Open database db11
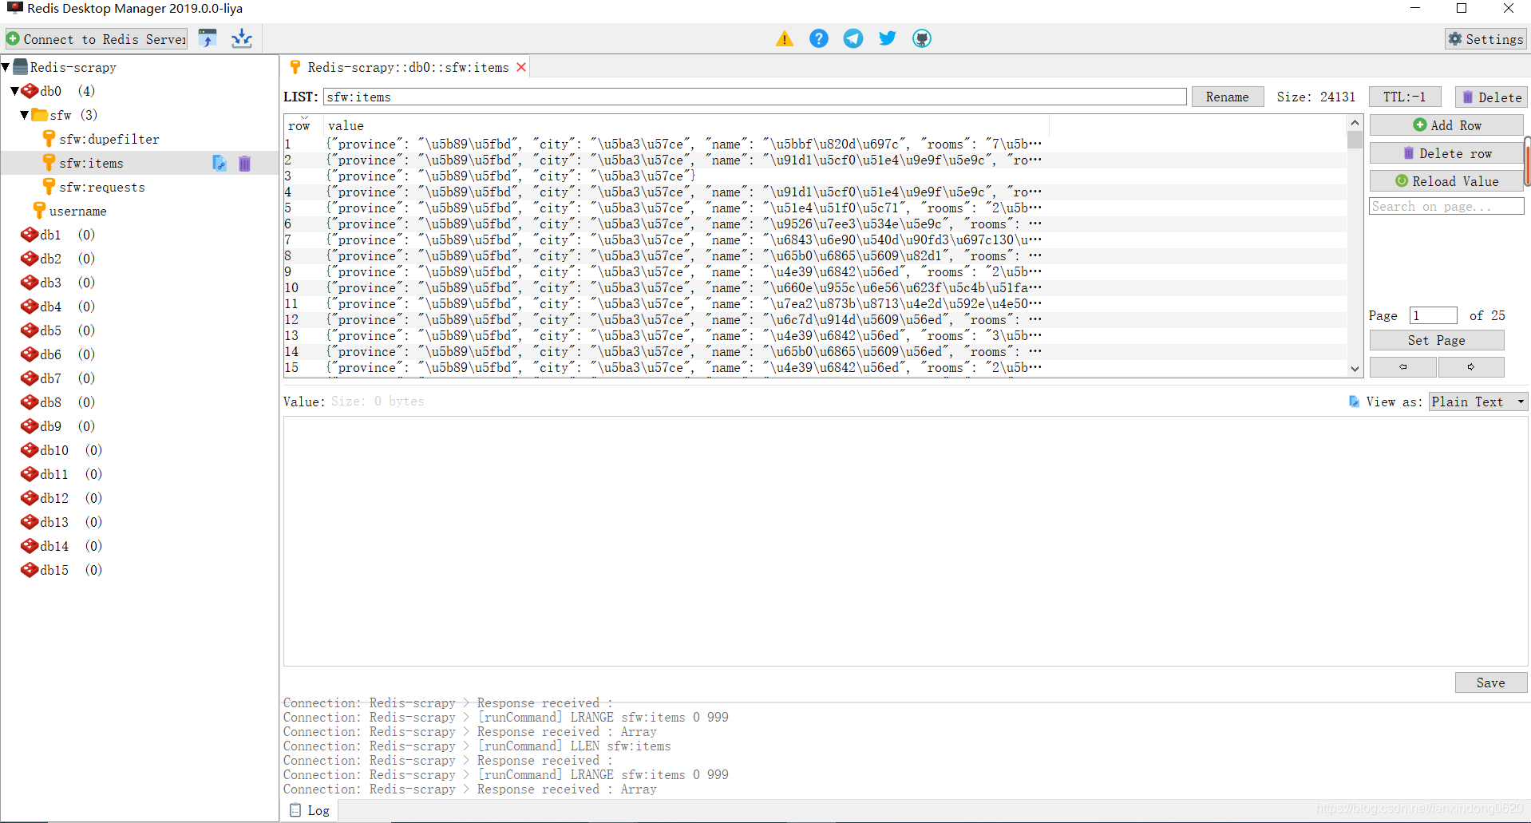Screen dimensions: 1531x823 tap(54, 474)
